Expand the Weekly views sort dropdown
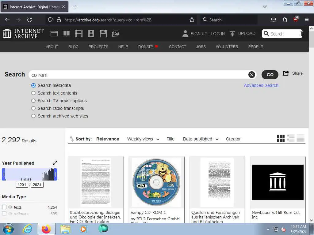The width and height of the screenshot is (314, 235). pyautogui.click(x=158, y=139)
